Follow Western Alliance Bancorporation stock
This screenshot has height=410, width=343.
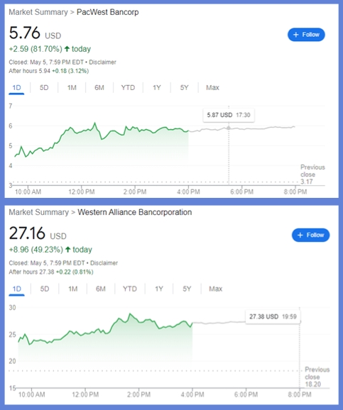click(310, 235)
